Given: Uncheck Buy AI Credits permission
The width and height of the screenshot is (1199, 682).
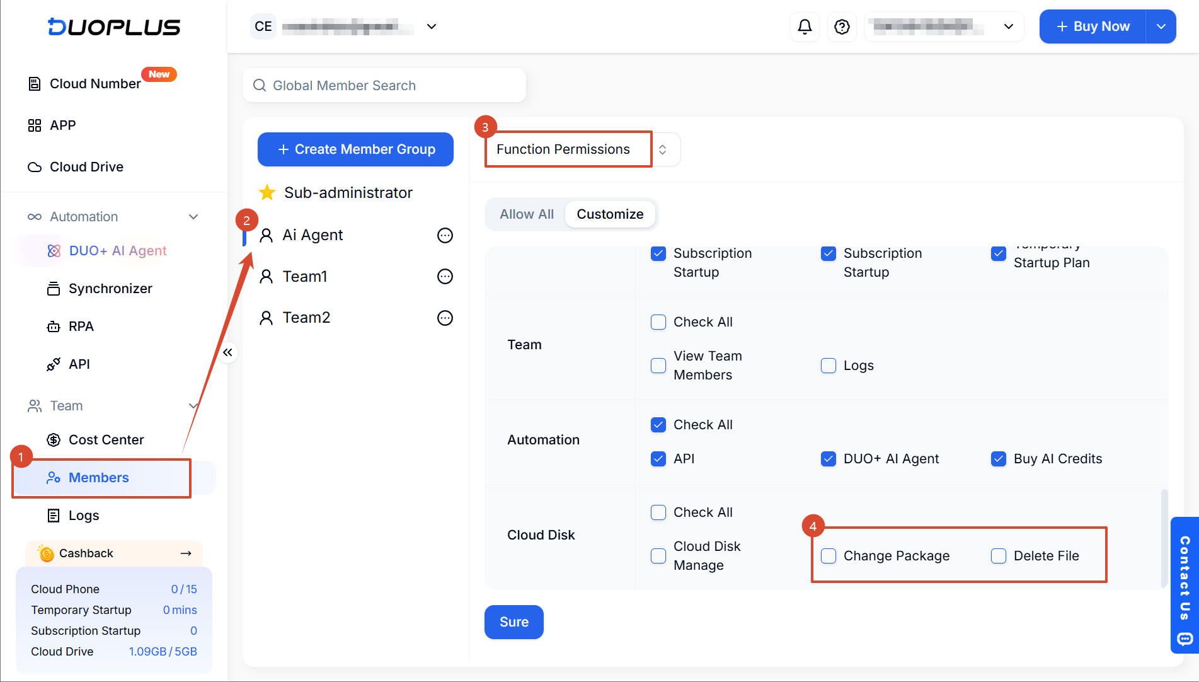Looking at the screenshot, I should pos(999,459).
